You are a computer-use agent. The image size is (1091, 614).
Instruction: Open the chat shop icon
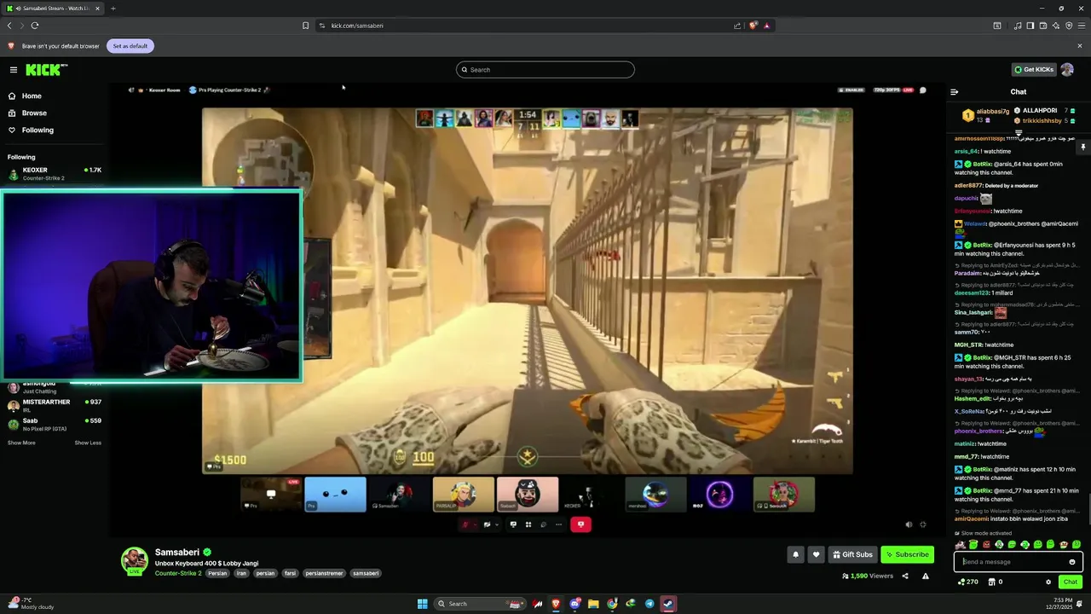click(x=992, y=582)
